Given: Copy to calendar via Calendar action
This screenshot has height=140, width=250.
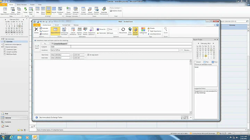Looking at the screenshot, I should coord(44,28).
